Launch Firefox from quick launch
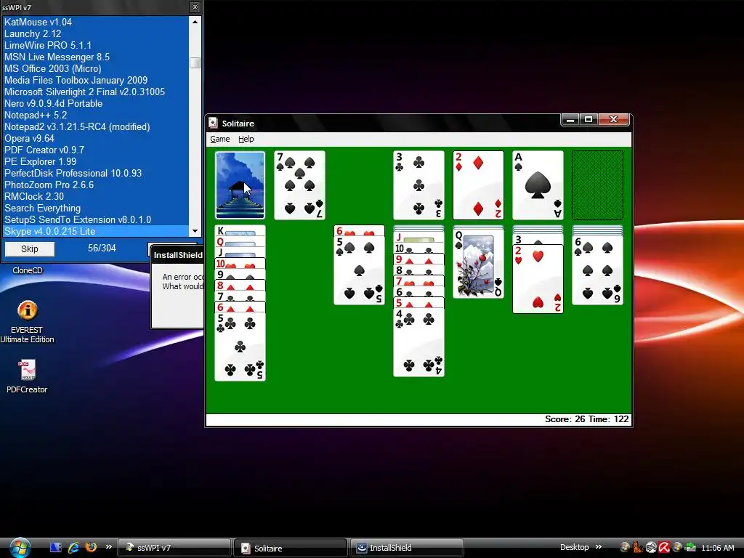 coord(91,547)
